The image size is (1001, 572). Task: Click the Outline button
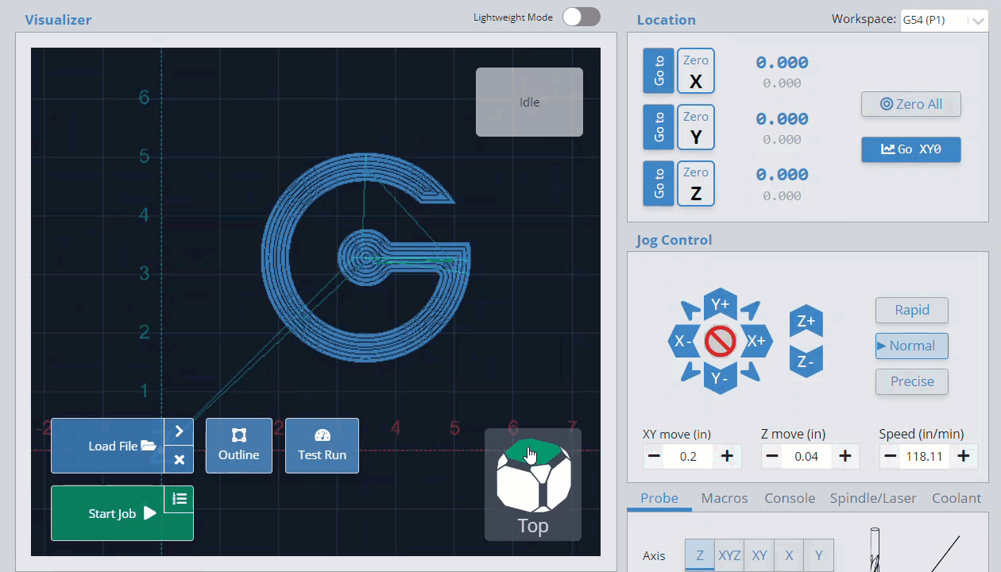239,446
